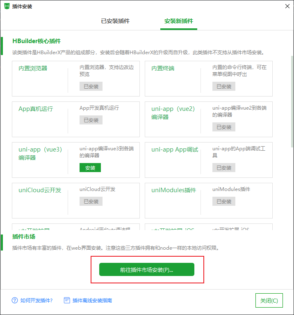Click 已安装 button for uni-app App调试
Screen dimensions: 294x315
click(x=223, y=168)
